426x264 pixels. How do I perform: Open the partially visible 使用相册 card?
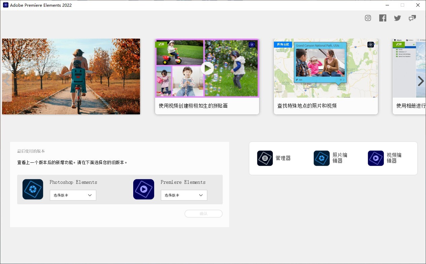tap(409, 106)
